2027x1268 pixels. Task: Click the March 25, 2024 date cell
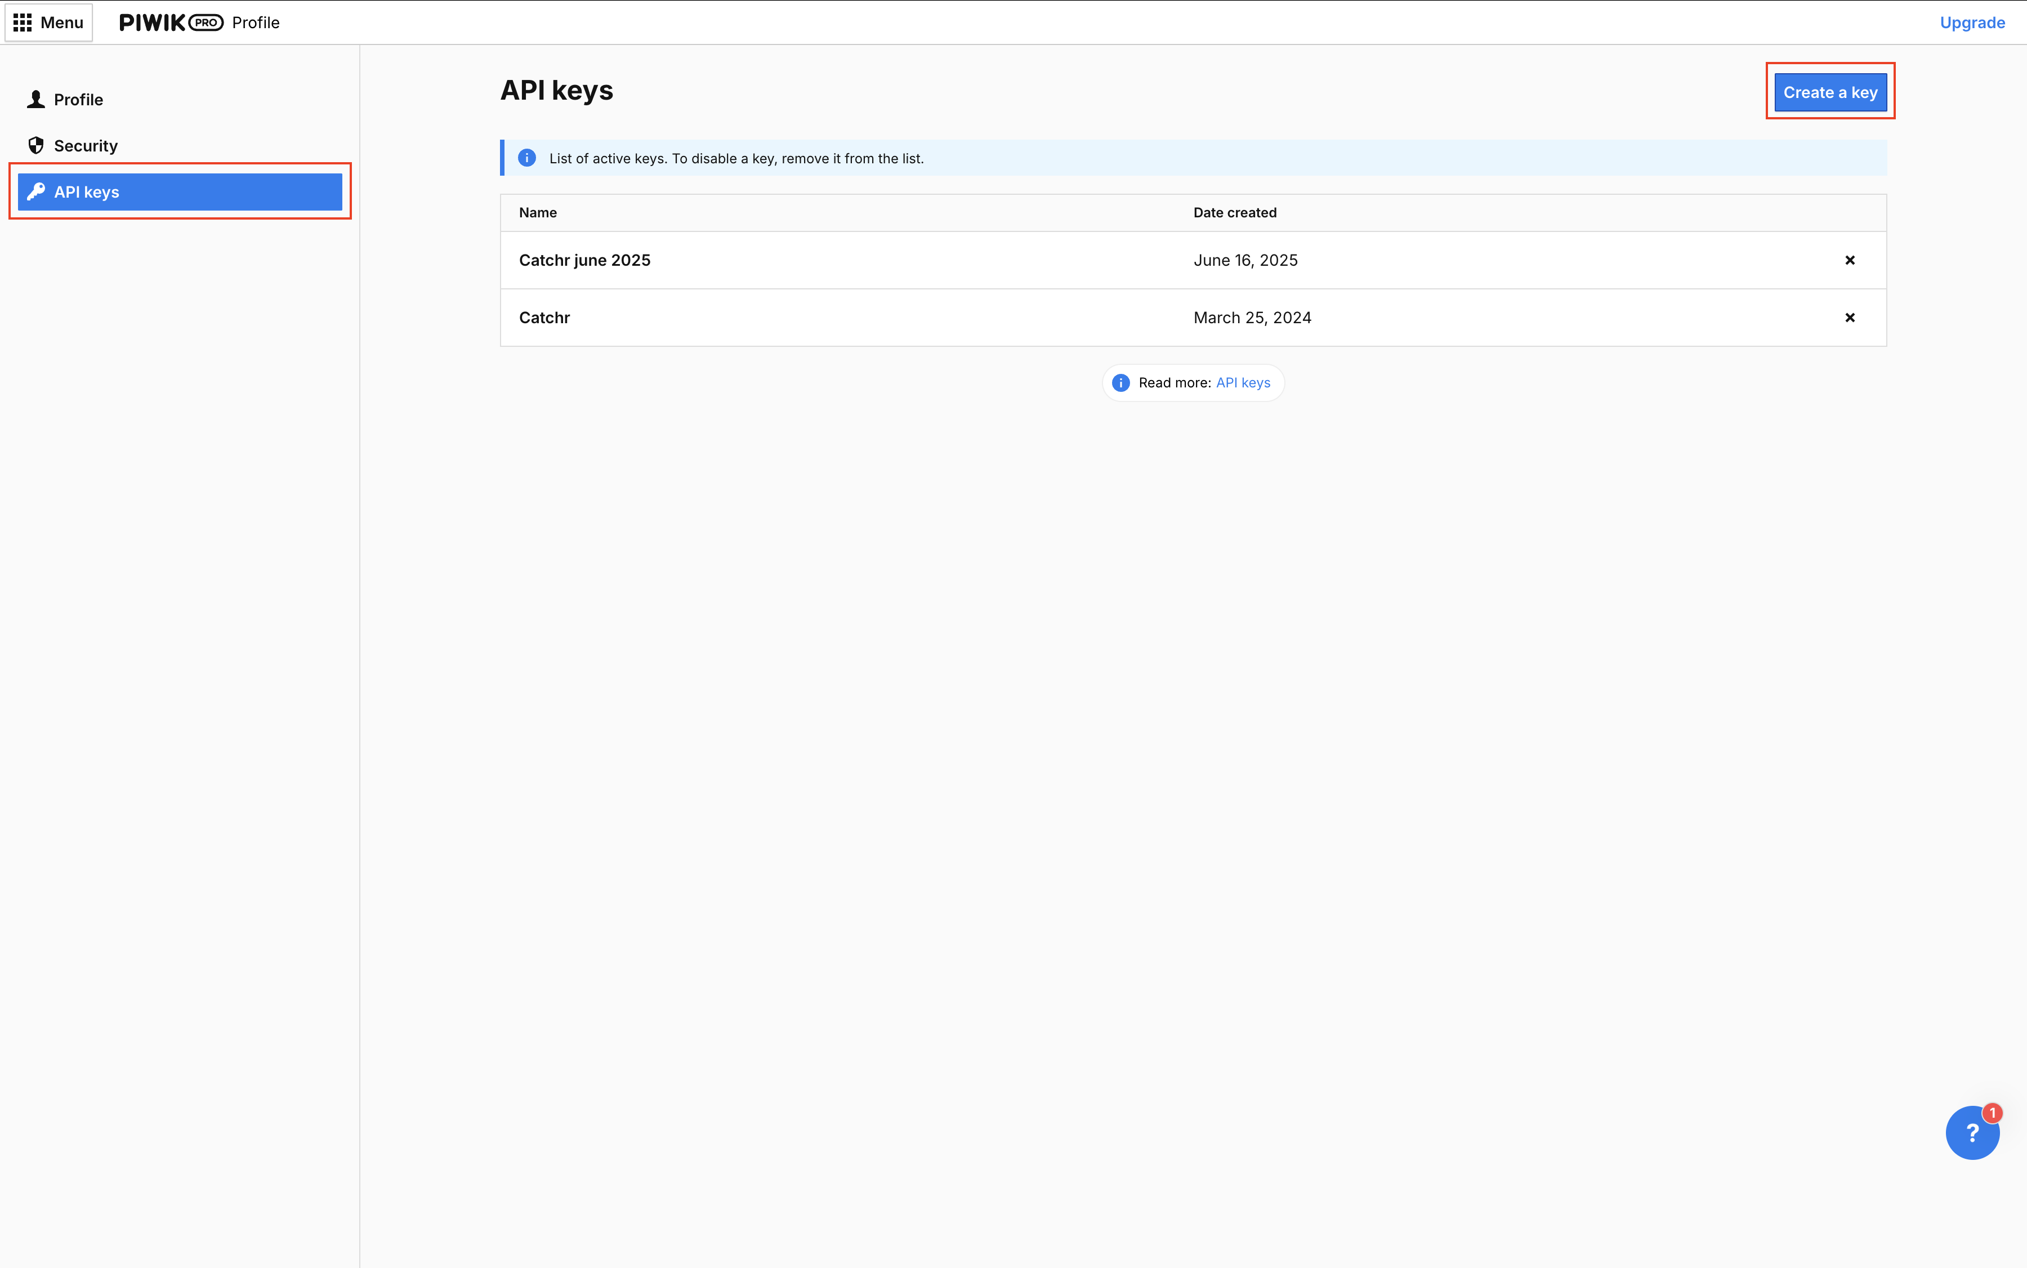[x=1252, y=318]
